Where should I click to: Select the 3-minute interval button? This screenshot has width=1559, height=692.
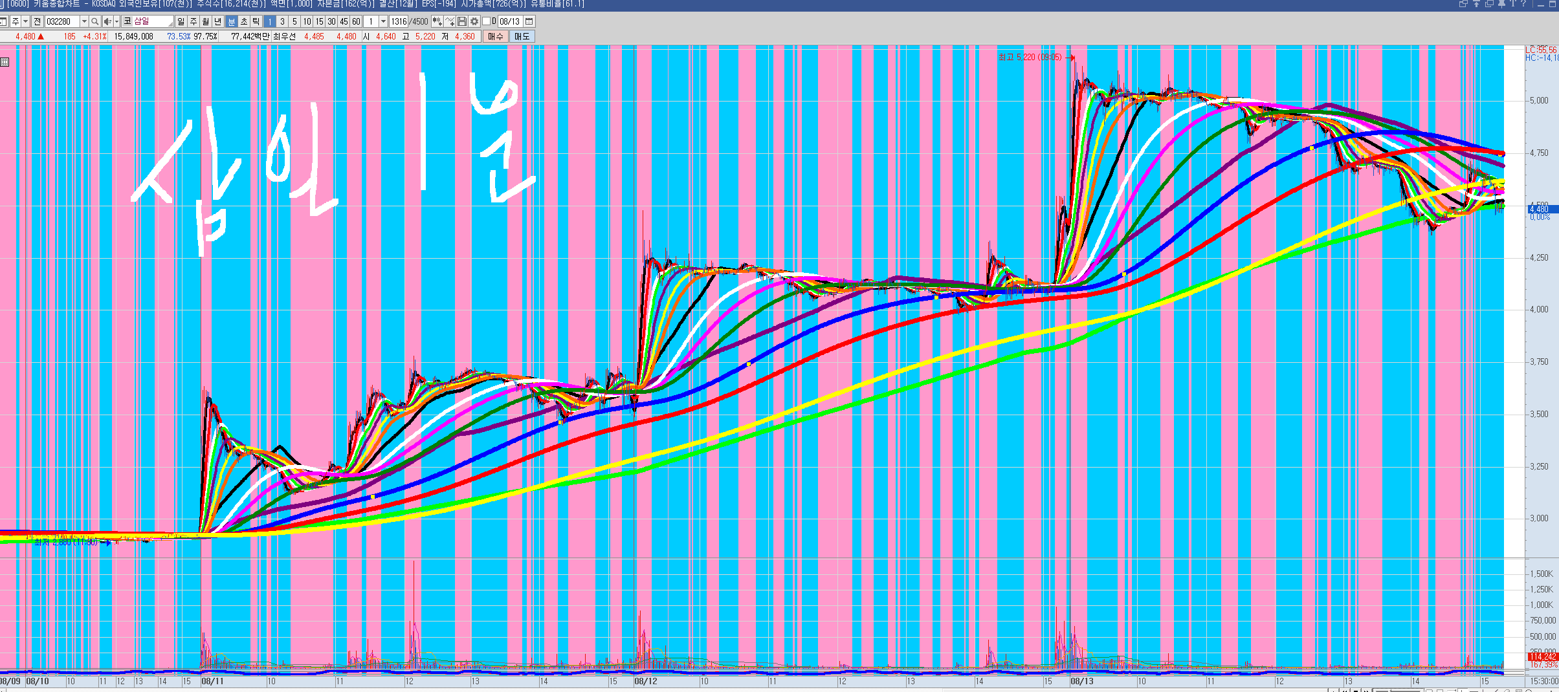[x=282, y=21]
